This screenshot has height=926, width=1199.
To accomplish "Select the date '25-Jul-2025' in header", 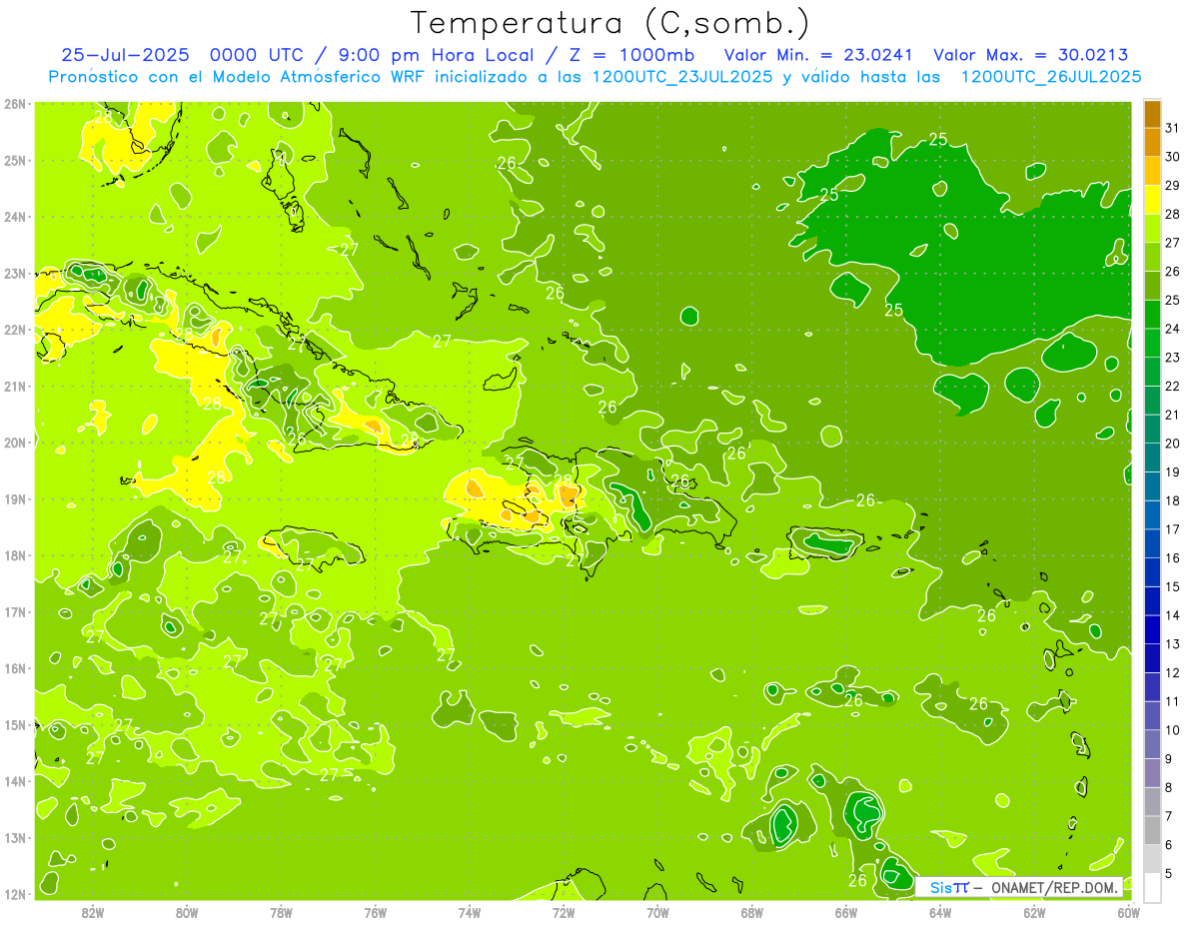I will pos(125,55).
